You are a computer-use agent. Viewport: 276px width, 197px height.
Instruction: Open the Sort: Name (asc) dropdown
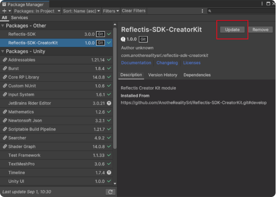tap(81, 11)
